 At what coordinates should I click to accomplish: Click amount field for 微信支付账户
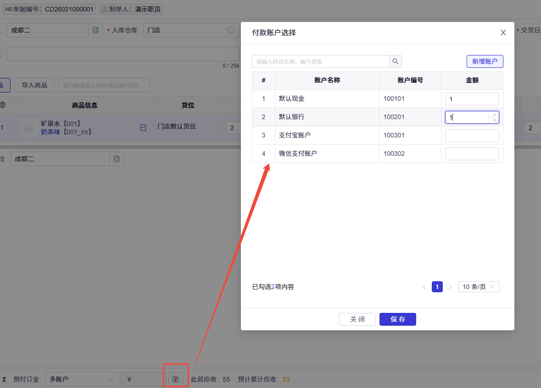point(472,153)
